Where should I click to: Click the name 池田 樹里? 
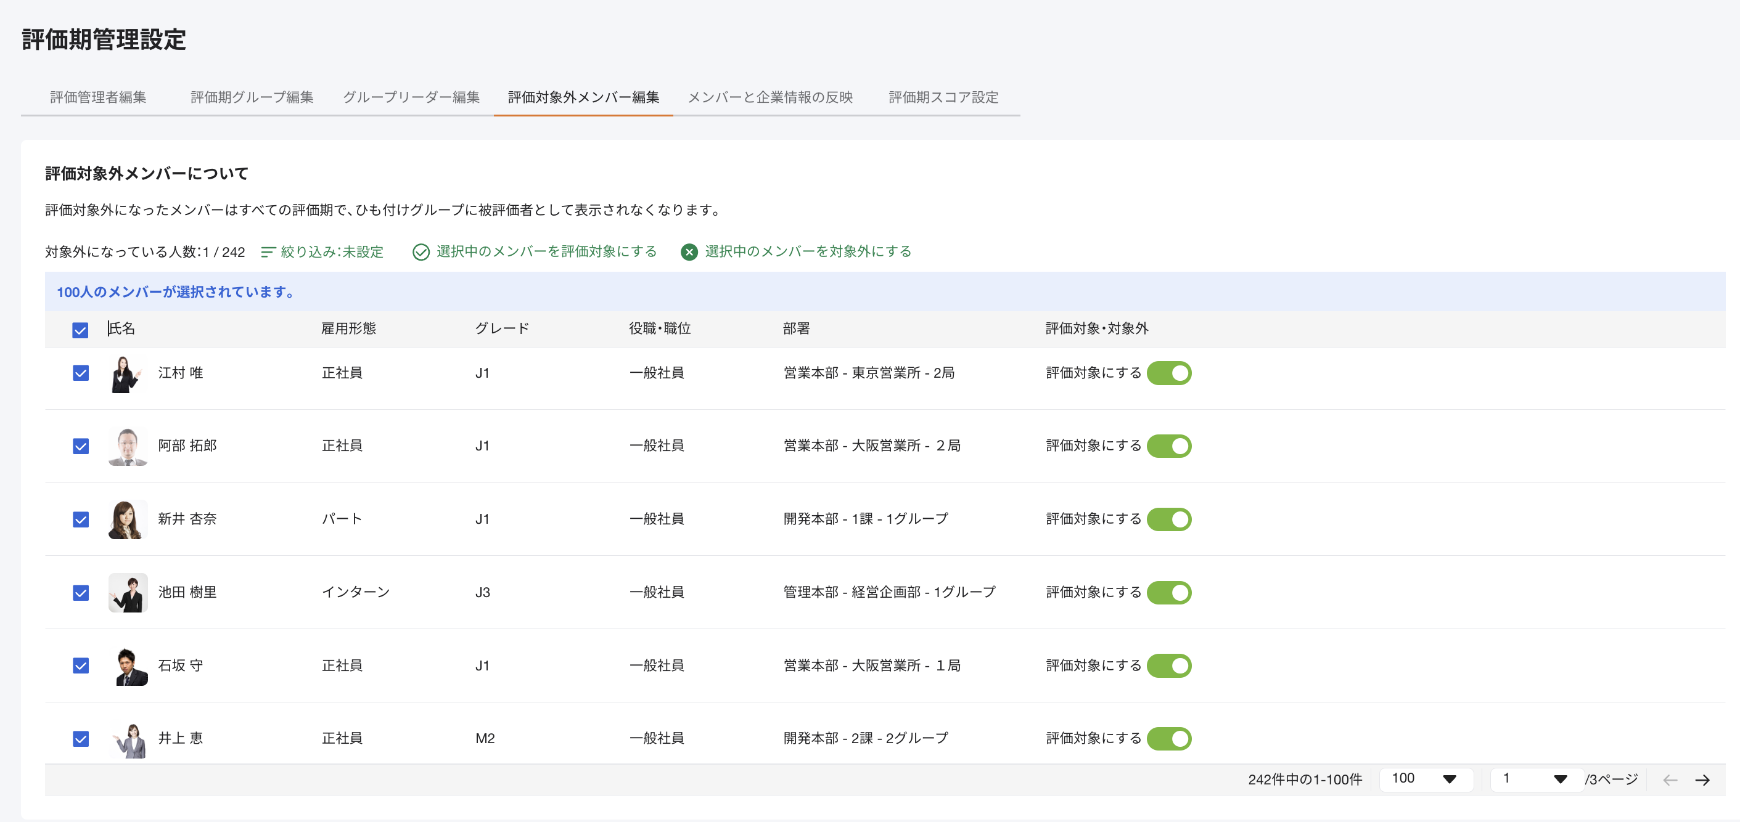pos(187,593)
